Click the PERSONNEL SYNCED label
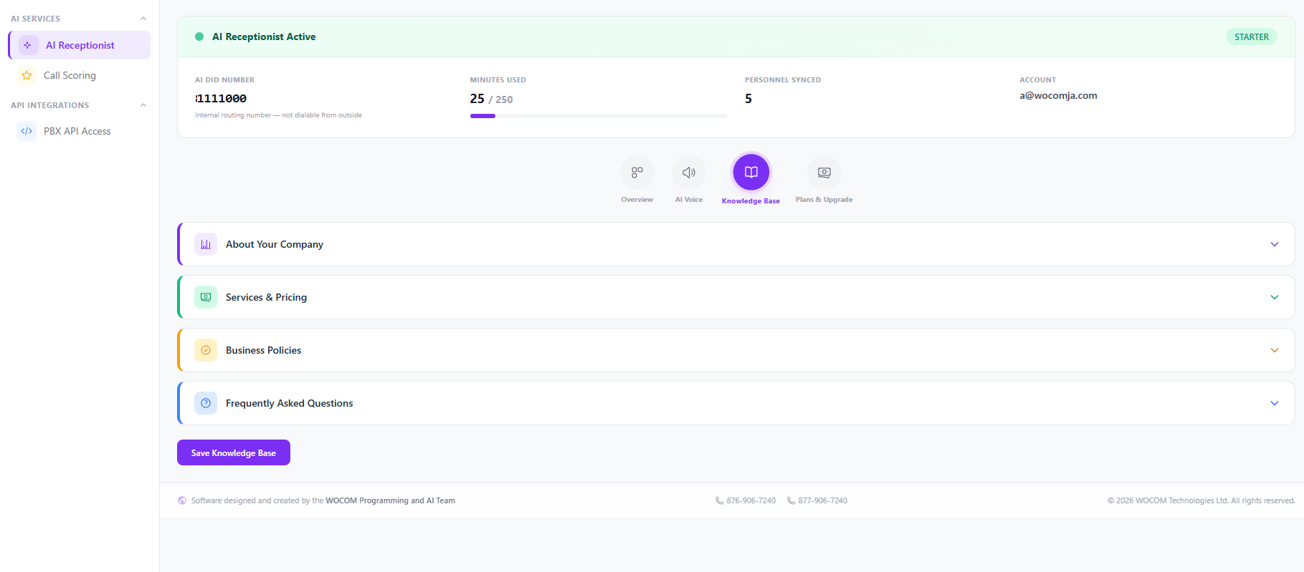1304x572 pixels. 783,80
